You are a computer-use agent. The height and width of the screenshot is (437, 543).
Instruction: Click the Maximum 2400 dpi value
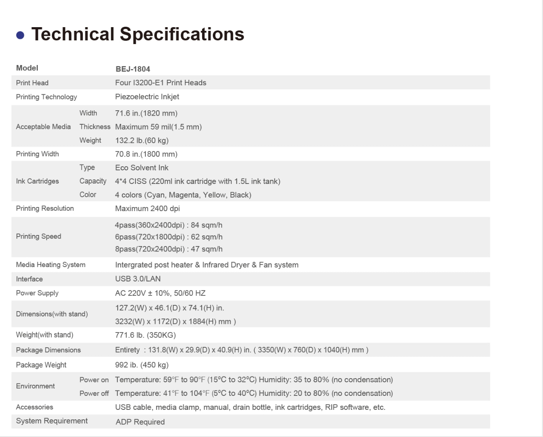[147, 209]
